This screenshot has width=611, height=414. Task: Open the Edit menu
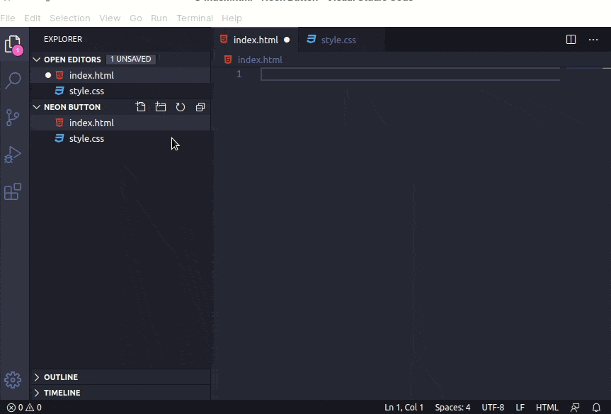pyautogui.click(x=33, y=18)
